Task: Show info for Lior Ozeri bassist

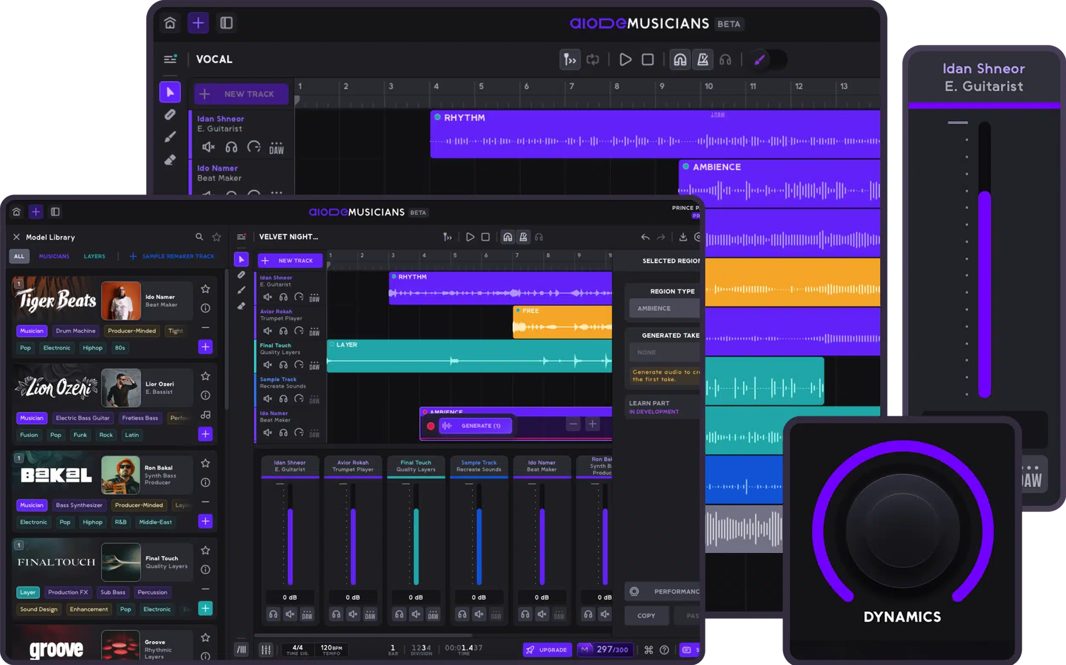Action: pos(205,395)
